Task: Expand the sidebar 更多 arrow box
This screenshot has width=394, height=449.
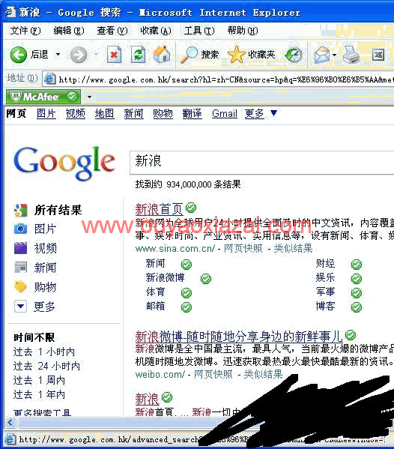Action: [20, 306]
